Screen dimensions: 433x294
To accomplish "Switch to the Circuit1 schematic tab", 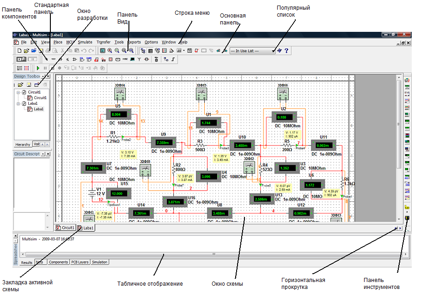I will [66, 228].
